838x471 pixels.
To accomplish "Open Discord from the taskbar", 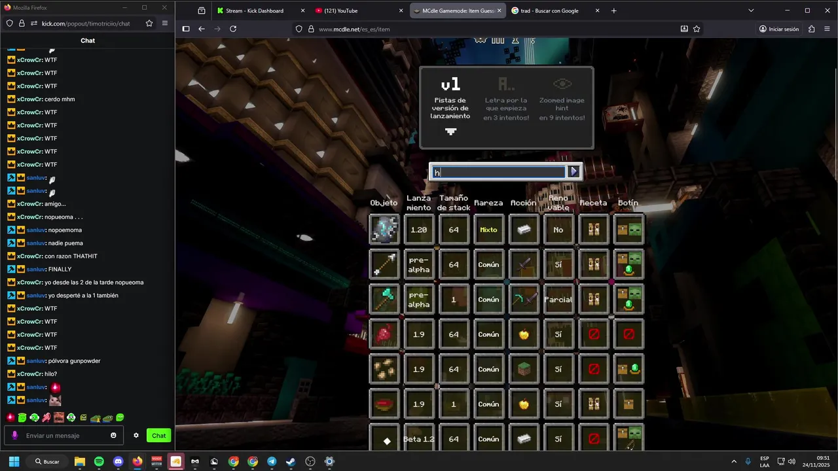I will point(118,461).
